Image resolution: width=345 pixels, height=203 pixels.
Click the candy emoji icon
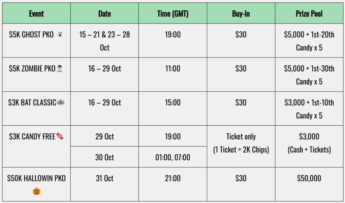60,136
